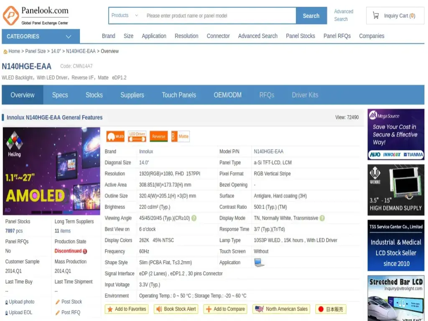Click the Matte surface feature icon
The height and width of the screenshot is (321, 428).
coord(180,136)
